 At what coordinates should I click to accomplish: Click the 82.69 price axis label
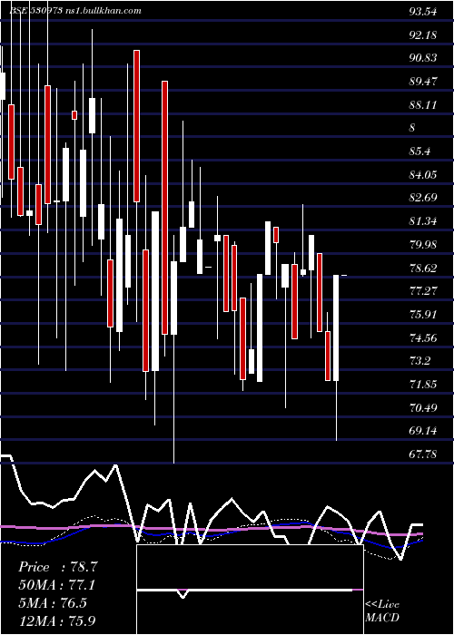[423, 198]
